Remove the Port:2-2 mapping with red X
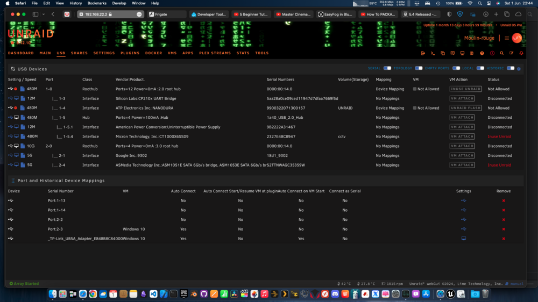The height and width of the screenshot is (302, 538). click(504, 220)
